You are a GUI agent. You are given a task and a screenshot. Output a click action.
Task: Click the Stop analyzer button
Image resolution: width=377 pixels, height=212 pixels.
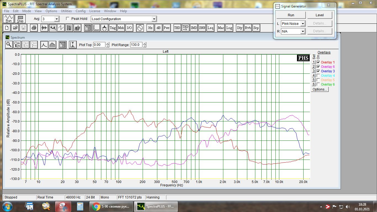tap(20, 19)
